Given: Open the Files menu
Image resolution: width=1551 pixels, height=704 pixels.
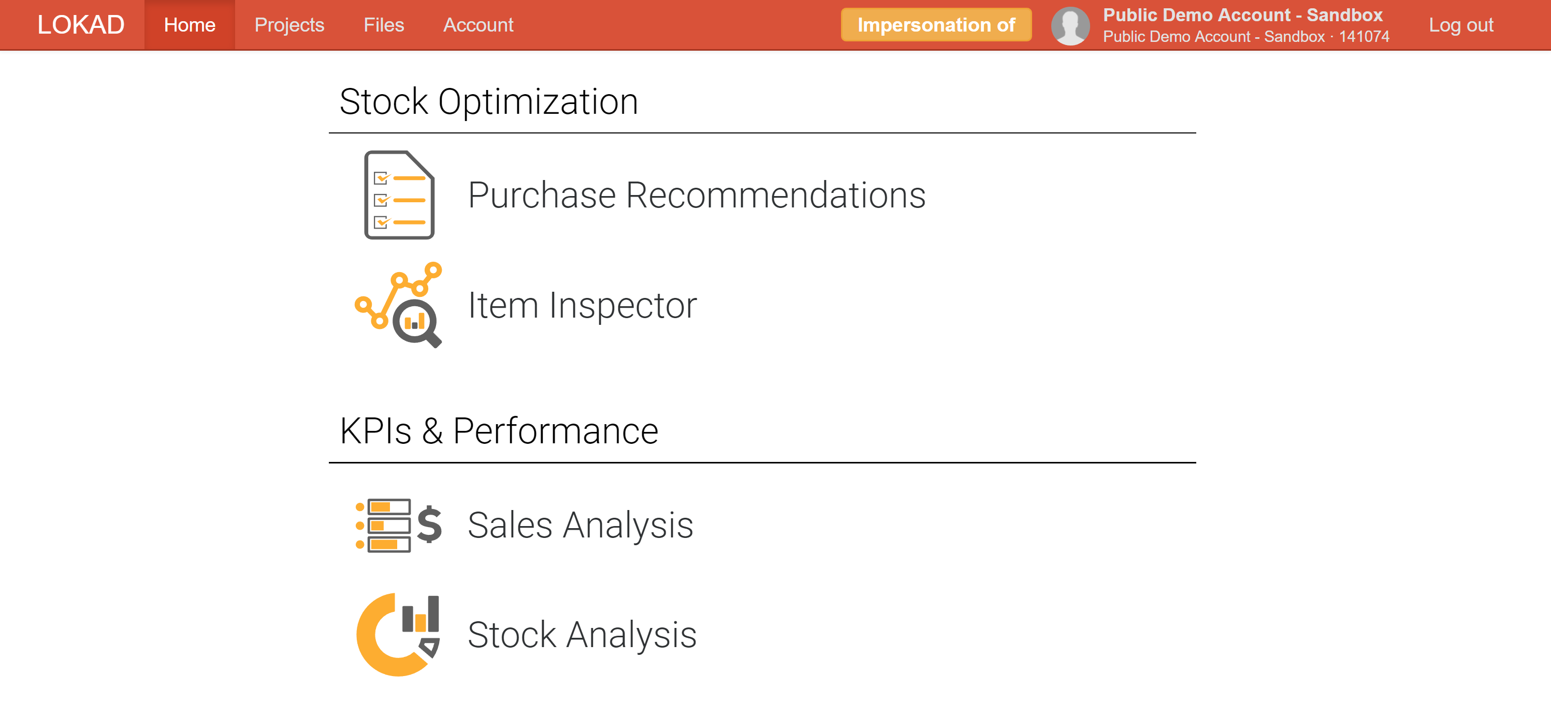Looking at the screenshot, I should tap(384, 25).
